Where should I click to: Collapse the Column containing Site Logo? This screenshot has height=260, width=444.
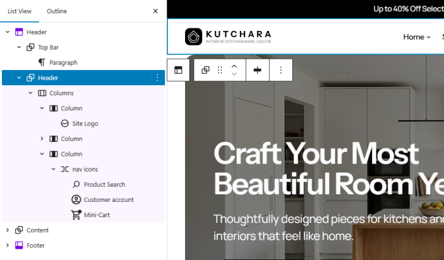point(42,109)
